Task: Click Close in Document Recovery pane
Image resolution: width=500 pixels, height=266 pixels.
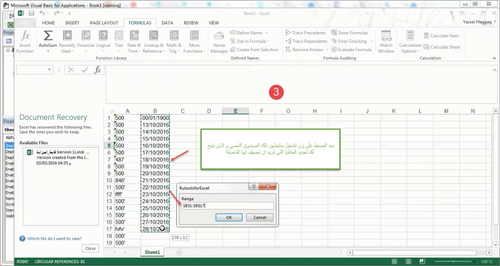Action: click(x=90, y=248)
